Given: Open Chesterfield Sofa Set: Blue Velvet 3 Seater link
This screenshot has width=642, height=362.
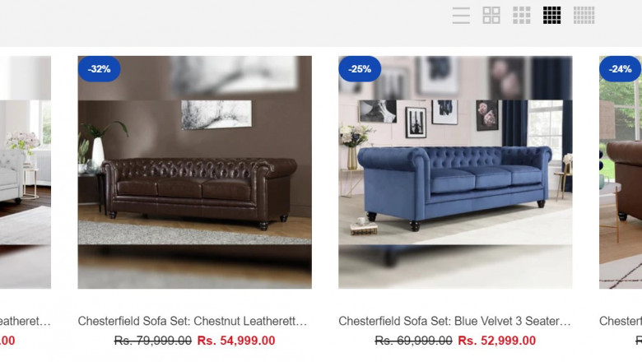Looking at the screenshot, I should tap(454, 321).
